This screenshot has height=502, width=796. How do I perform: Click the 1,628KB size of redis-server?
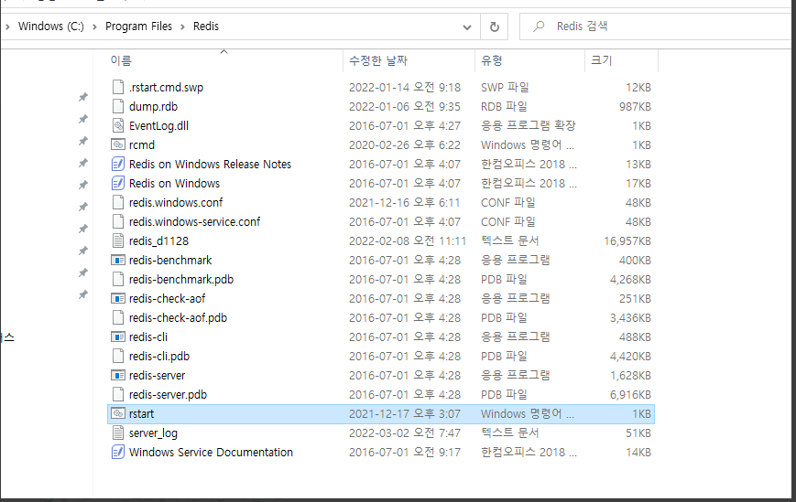[630, 376]
